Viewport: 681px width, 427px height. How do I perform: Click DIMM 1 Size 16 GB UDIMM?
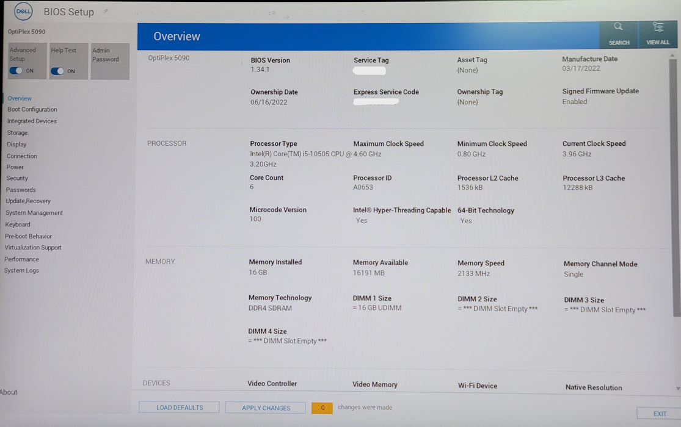click(x=377, y=307)
